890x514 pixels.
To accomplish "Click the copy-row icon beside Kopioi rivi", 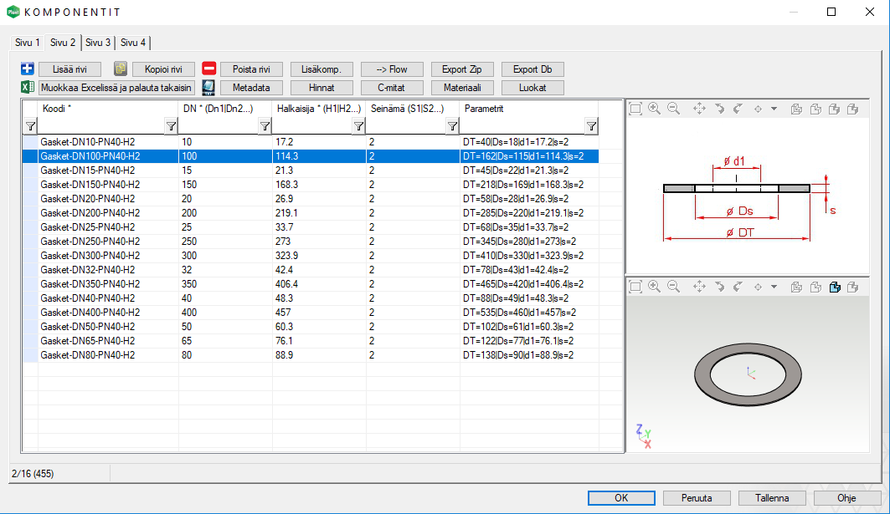I will [121, 69].
